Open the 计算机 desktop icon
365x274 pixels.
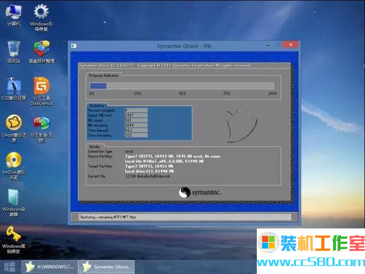pyautogui.click(x=14, y=15)
